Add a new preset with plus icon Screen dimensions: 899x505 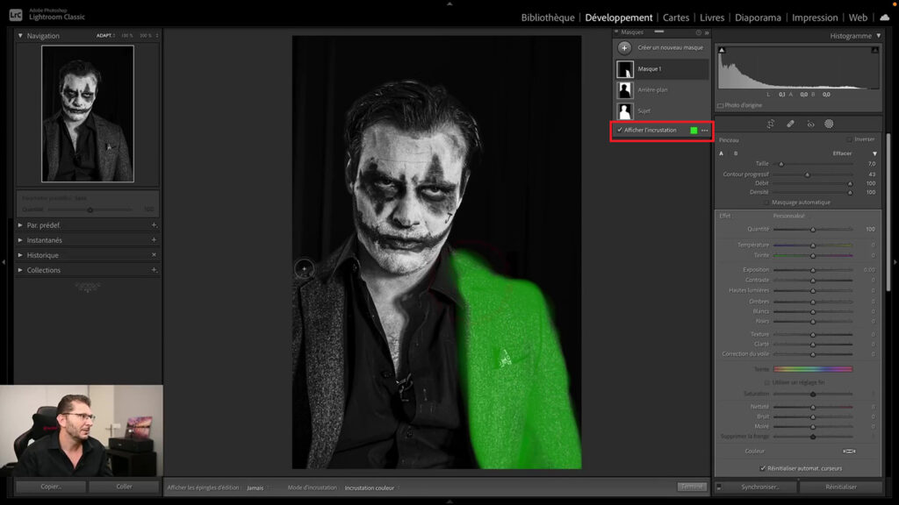[x=154, y=225]
